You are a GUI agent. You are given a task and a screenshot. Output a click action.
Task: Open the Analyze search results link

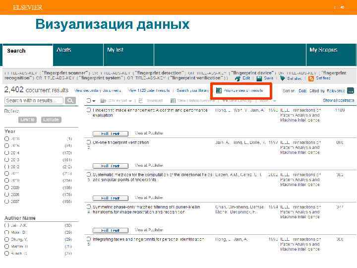[243, 90]
